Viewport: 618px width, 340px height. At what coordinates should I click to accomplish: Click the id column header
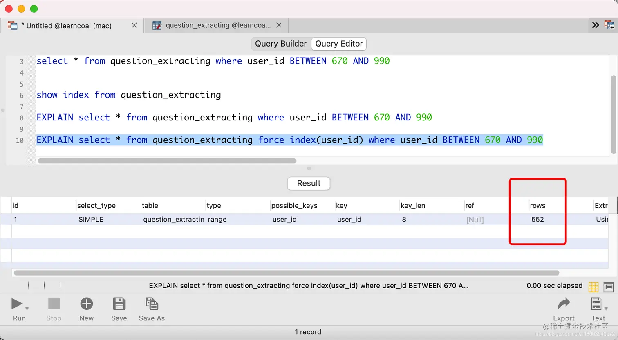[44, 206]
